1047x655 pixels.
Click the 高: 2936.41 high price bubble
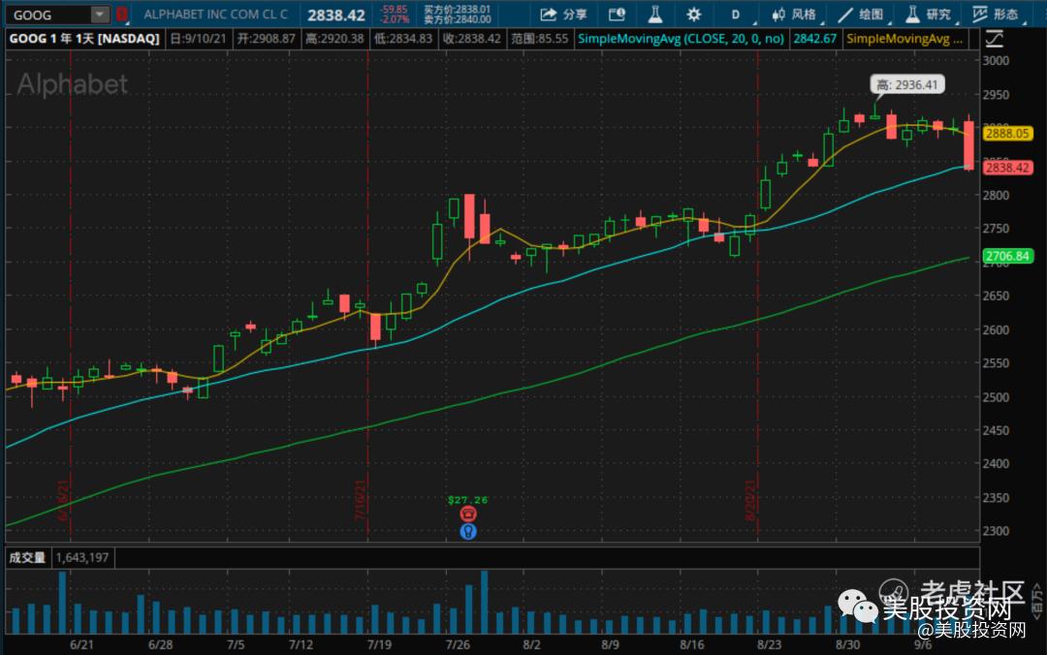click(906, 85)
